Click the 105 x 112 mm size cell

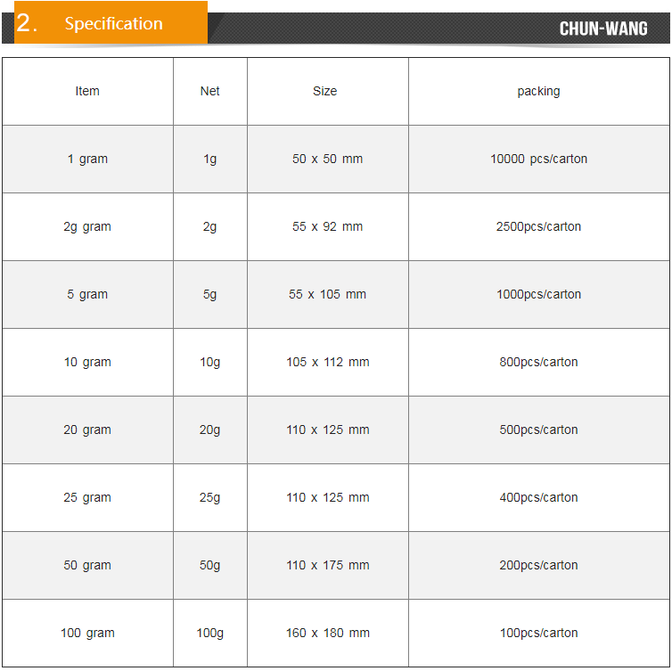click(x=327, y=362)
